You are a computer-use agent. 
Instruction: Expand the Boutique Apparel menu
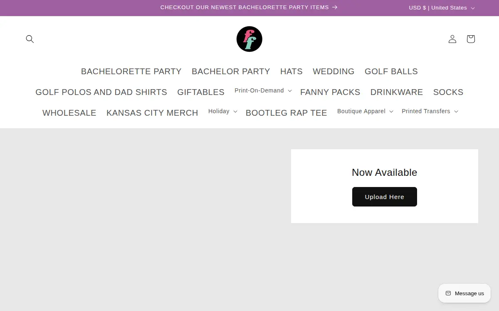point(365,111)
